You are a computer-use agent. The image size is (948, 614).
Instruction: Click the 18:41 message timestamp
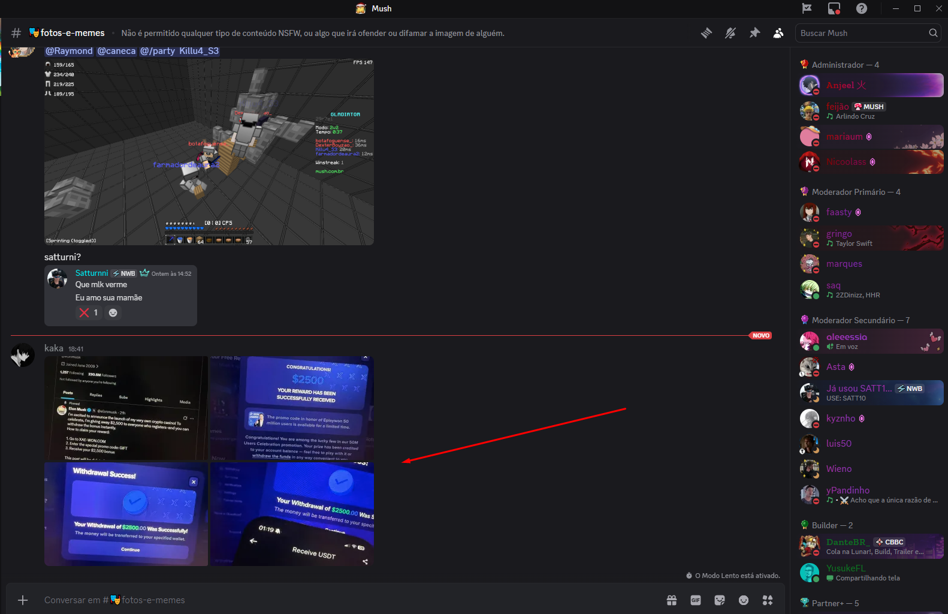[x=76, y=349]
